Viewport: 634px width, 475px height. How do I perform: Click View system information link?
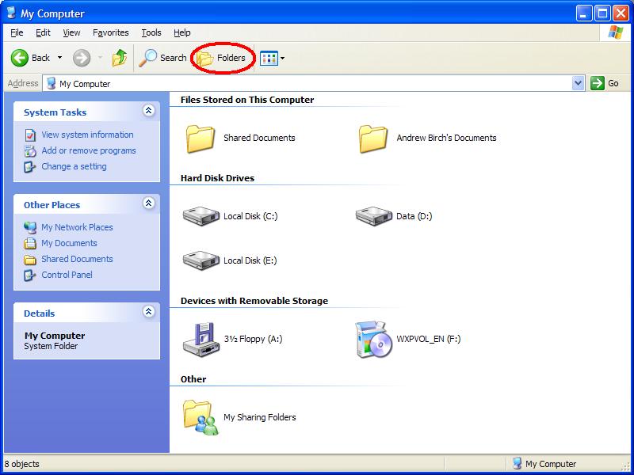click(x=87, y=135)
